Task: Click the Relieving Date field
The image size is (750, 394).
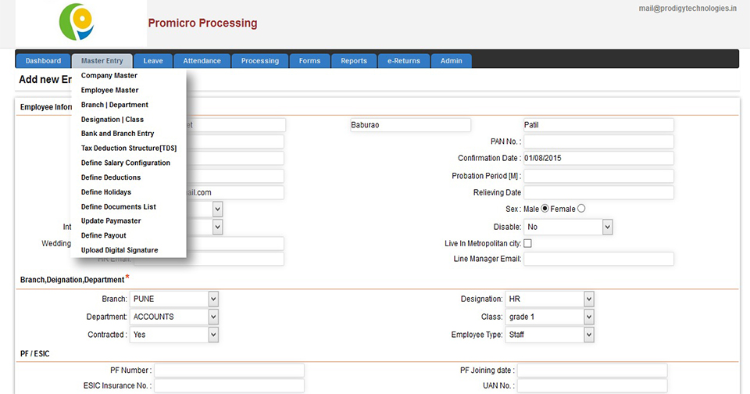Action: click(x=599, y=192)
